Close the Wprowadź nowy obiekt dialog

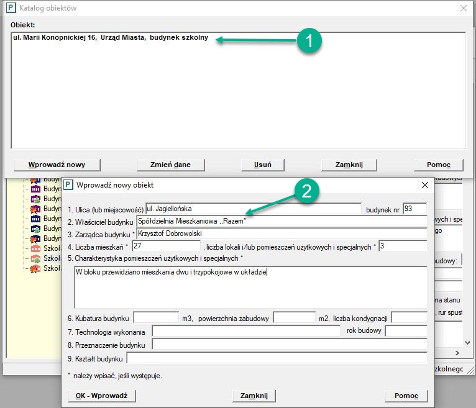[425, 185]
